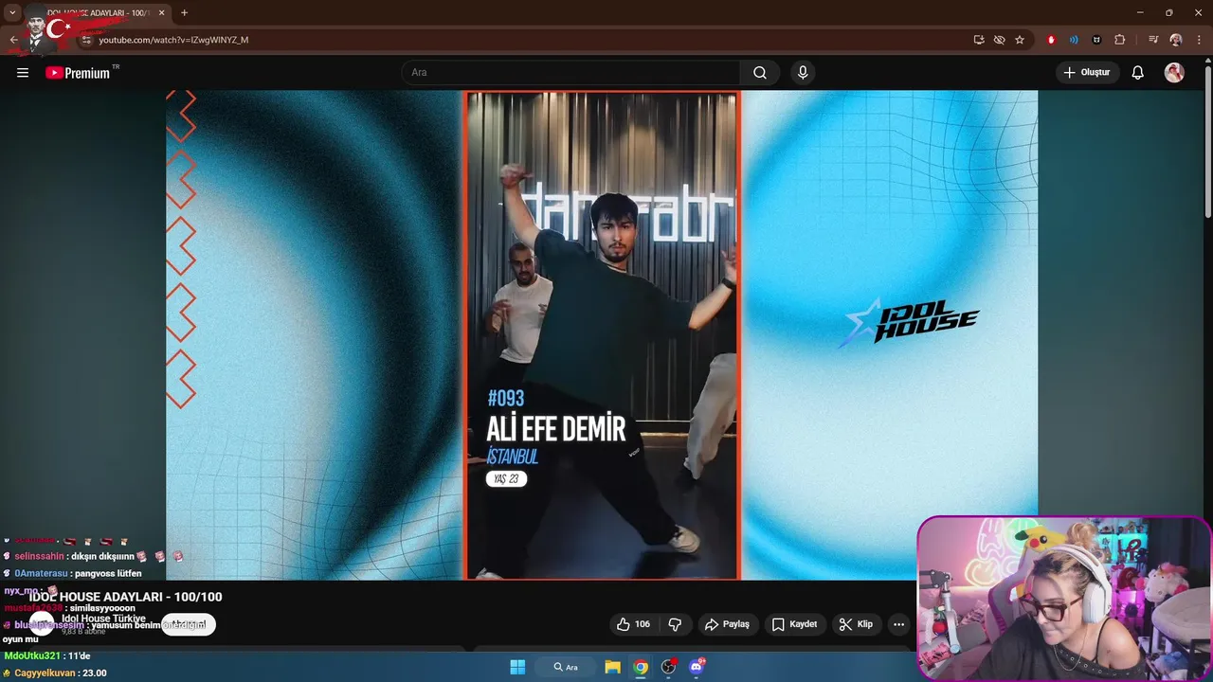Image resolution: width=1213 pixels, height=682 pixels.
Task: Open Chrome profile avatar
Action: 1176,40
